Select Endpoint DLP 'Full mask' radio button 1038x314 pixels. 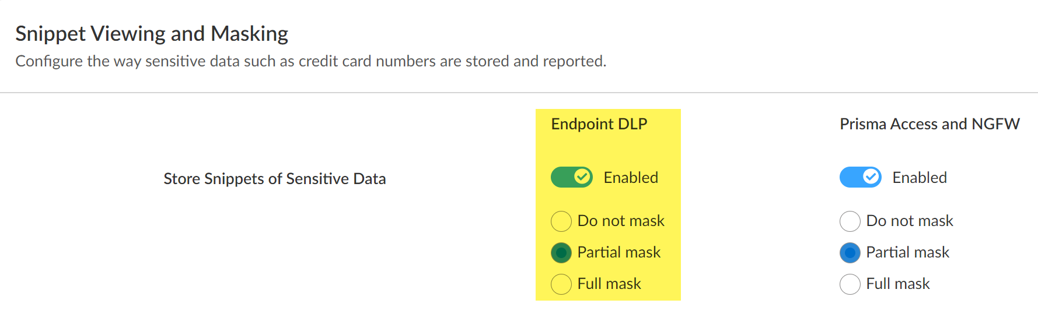(x=561, y=284)
